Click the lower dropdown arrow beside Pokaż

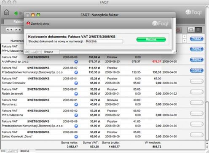185,41
